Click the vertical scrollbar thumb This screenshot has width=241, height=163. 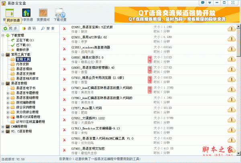pos(238,42)
